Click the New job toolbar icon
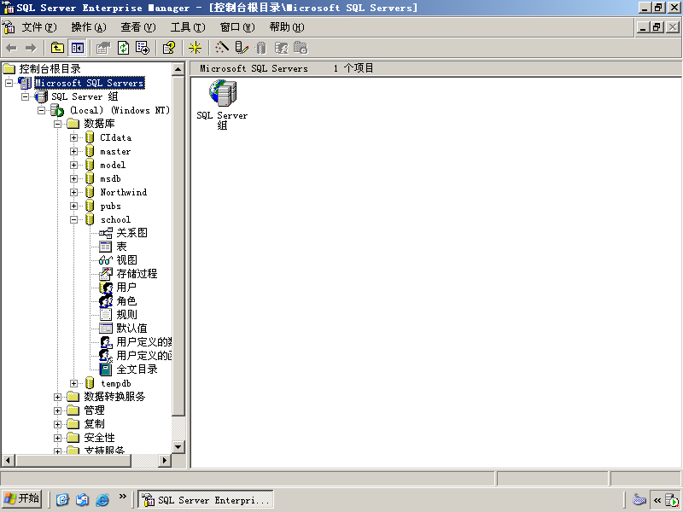The height and width of the screenshot is (512, 683). click(301, 48)
